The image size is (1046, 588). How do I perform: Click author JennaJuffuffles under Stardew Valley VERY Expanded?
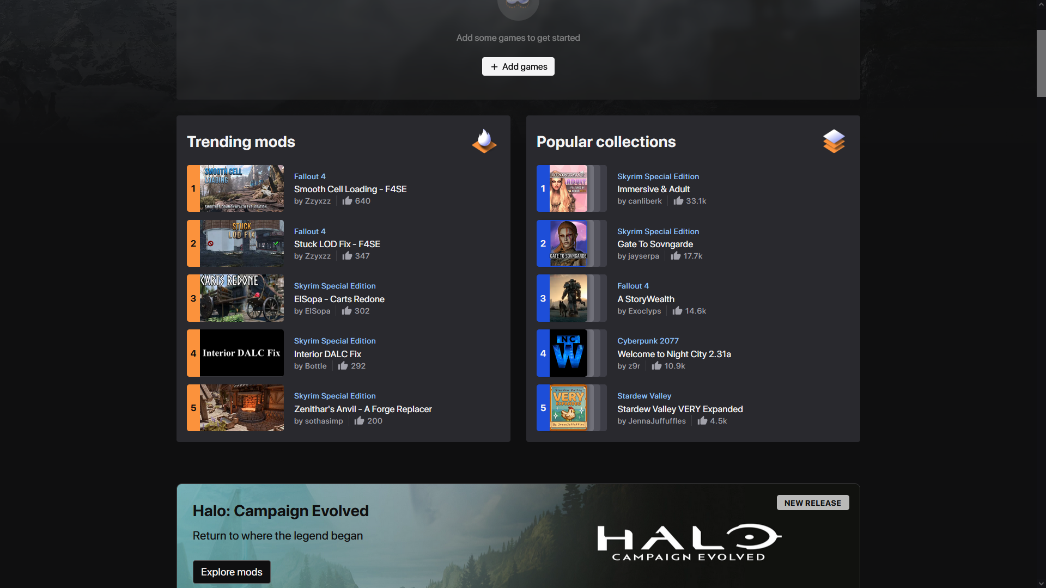[657, 421]
